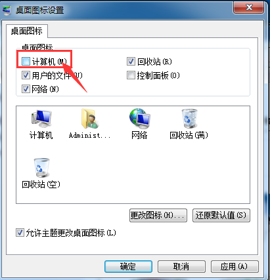Click the 应用(A) apply button
The height and width of the screenshot is (280, 270).
[235, 266]
